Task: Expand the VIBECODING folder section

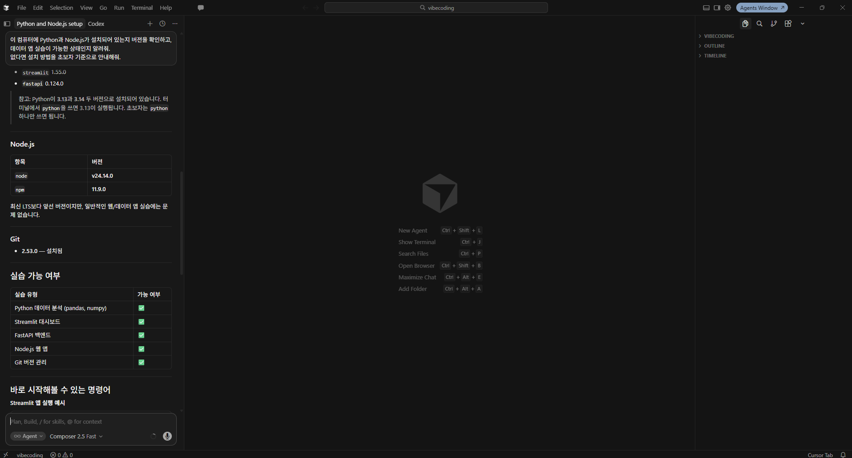Action: coord(719,36)
